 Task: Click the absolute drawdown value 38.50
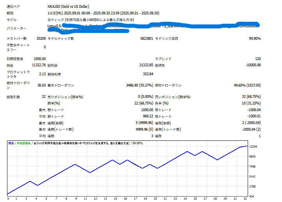click(41, 85)
